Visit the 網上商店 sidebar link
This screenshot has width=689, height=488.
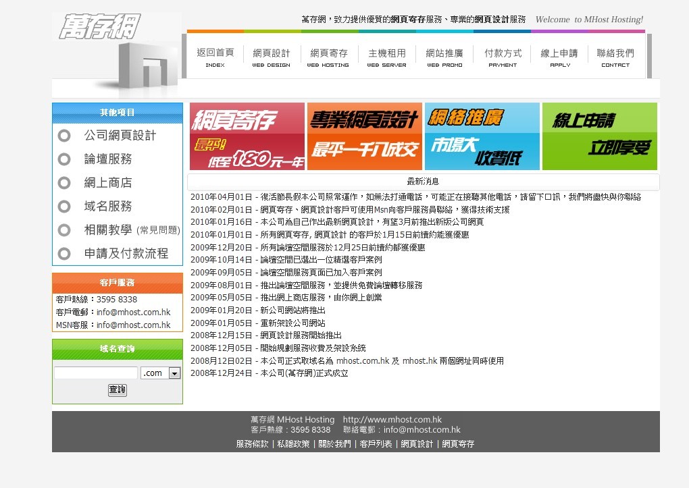(108, 183)
